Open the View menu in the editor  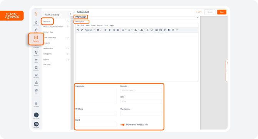(x=88, y=25)
